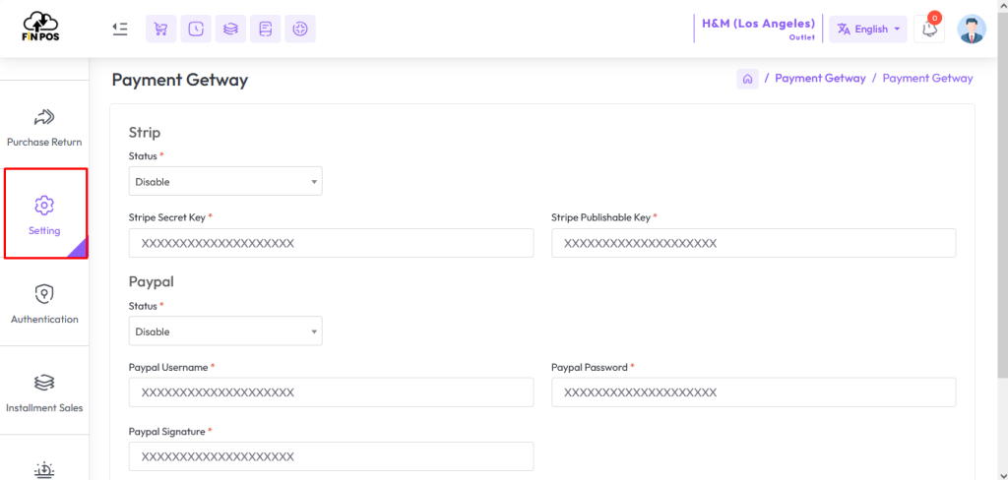Click the FINPOS cloud logo
The height and width of the screenshot is (480, 1008).
39,27
